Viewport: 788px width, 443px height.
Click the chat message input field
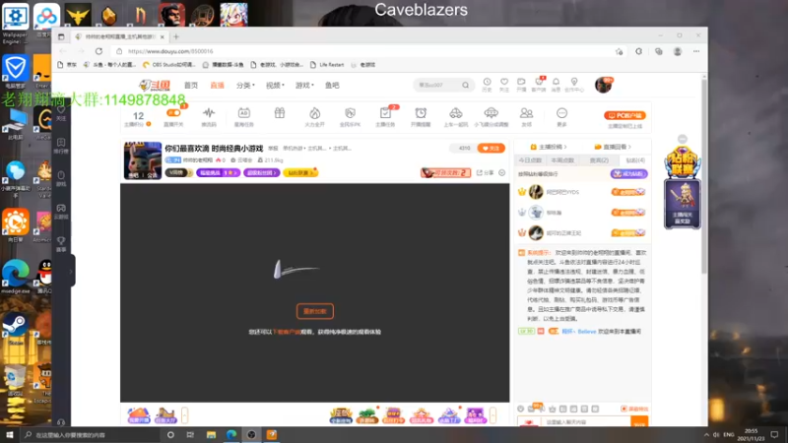coord(586,422)
